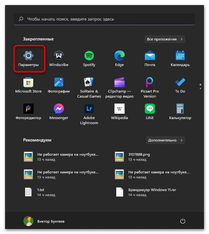Open first Не работает камера item, left column
The height and width of the screenshot is (234, 209).
[62, 157]
